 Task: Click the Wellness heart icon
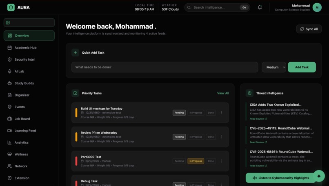[9, 154]
